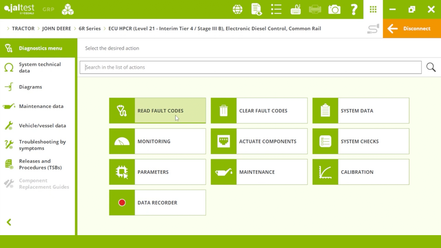Open the CALIBRATION tile
The image size is (441, 248).
[x=361, y=172]
